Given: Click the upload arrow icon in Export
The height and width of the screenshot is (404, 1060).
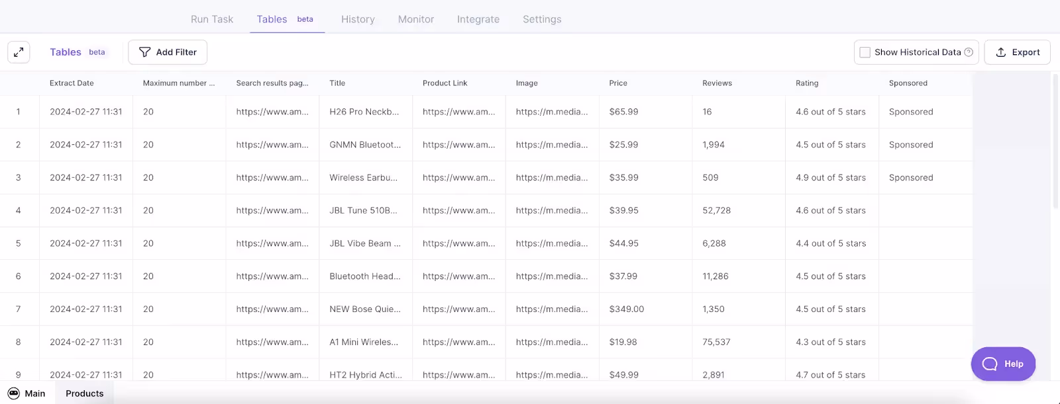Looking at the screenshot, I should [1001, 52].
